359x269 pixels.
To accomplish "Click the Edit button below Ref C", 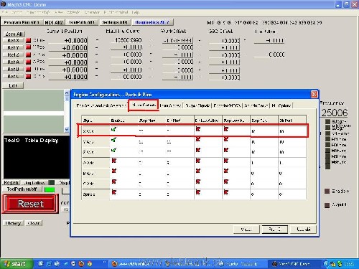I will click(x=13, y=85).
